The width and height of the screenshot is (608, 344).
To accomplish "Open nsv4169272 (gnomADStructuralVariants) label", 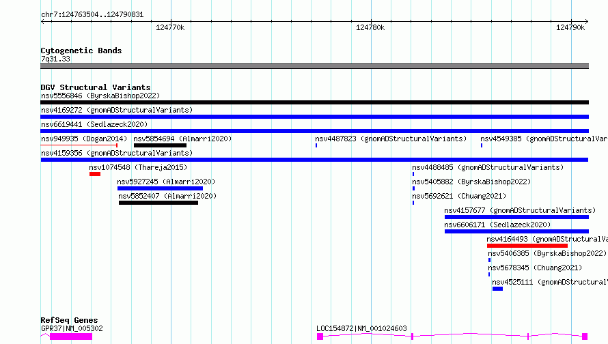I will pyautogui.click(x=117, y=110).
